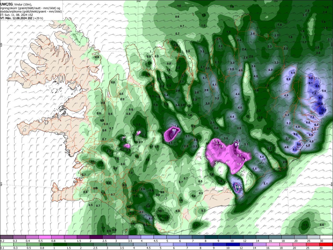Click the pale lavender 4–4.5 swatch in upper legend
333x250 pixels.
coord(147,237)
